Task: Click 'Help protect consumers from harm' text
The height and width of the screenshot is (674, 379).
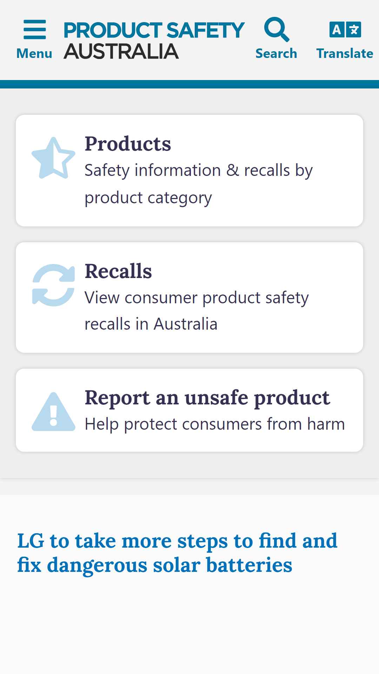Action: pos(215,424)
